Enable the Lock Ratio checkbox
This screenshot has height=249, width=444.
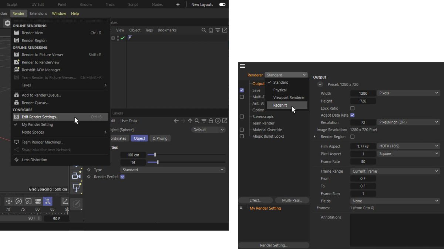(352, 108)
